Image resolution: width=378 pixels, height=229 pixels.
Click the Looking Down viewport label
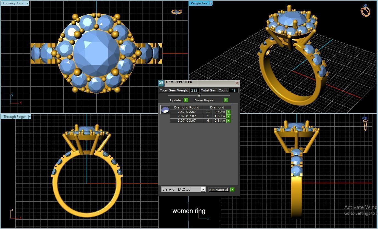click(13, 3)
